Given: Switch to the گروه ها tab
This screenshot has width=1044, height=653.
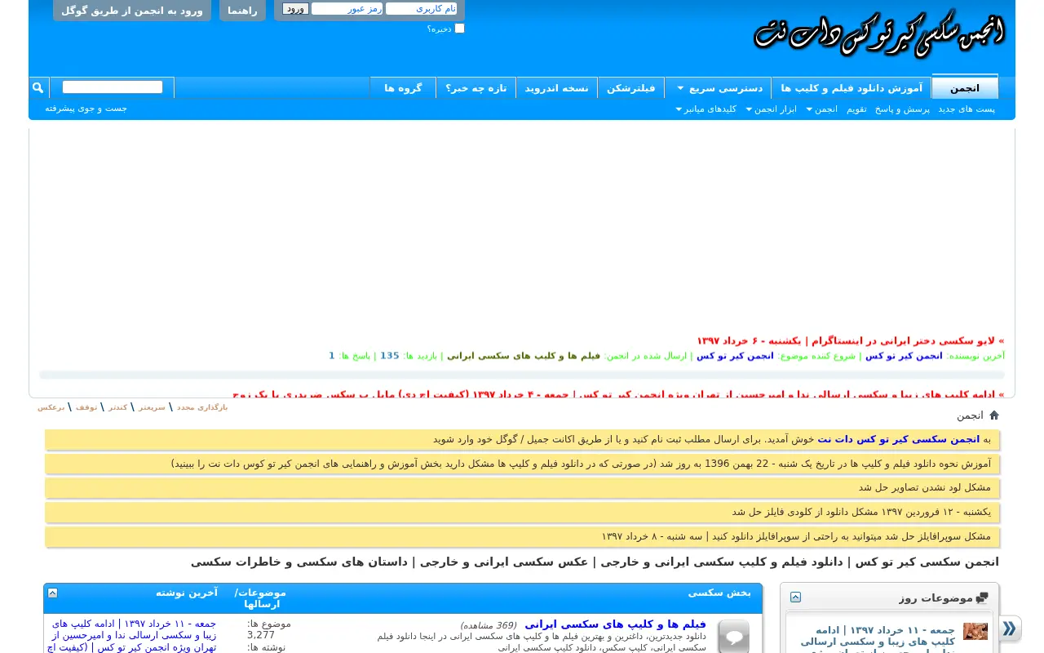Looking at the screenshot, I should coord(403,87).
